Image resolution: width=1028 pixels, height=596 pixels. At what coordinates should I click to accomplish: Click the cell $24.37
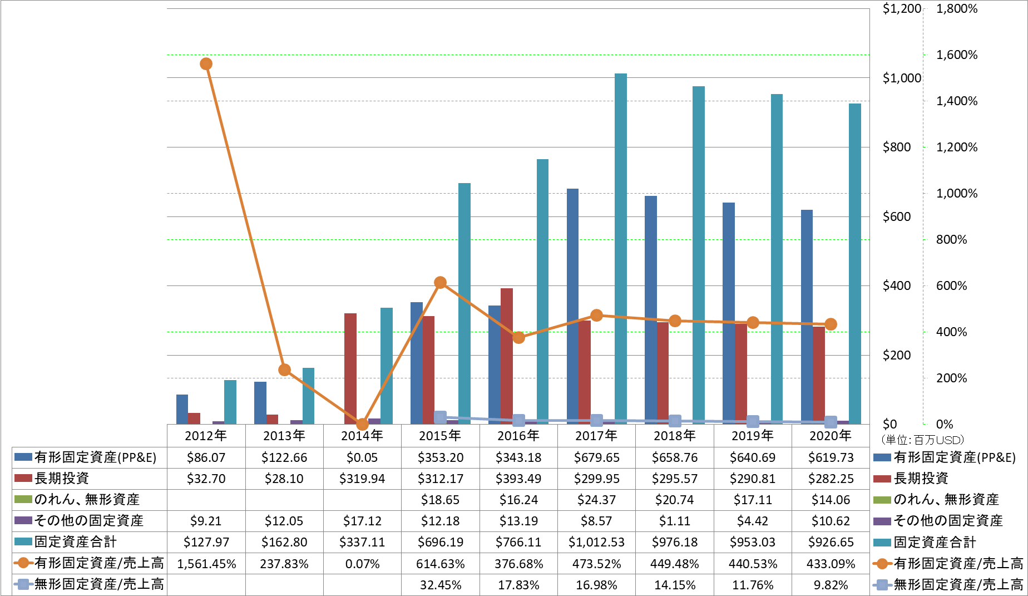pyautogui.click(x=596, y=500)
